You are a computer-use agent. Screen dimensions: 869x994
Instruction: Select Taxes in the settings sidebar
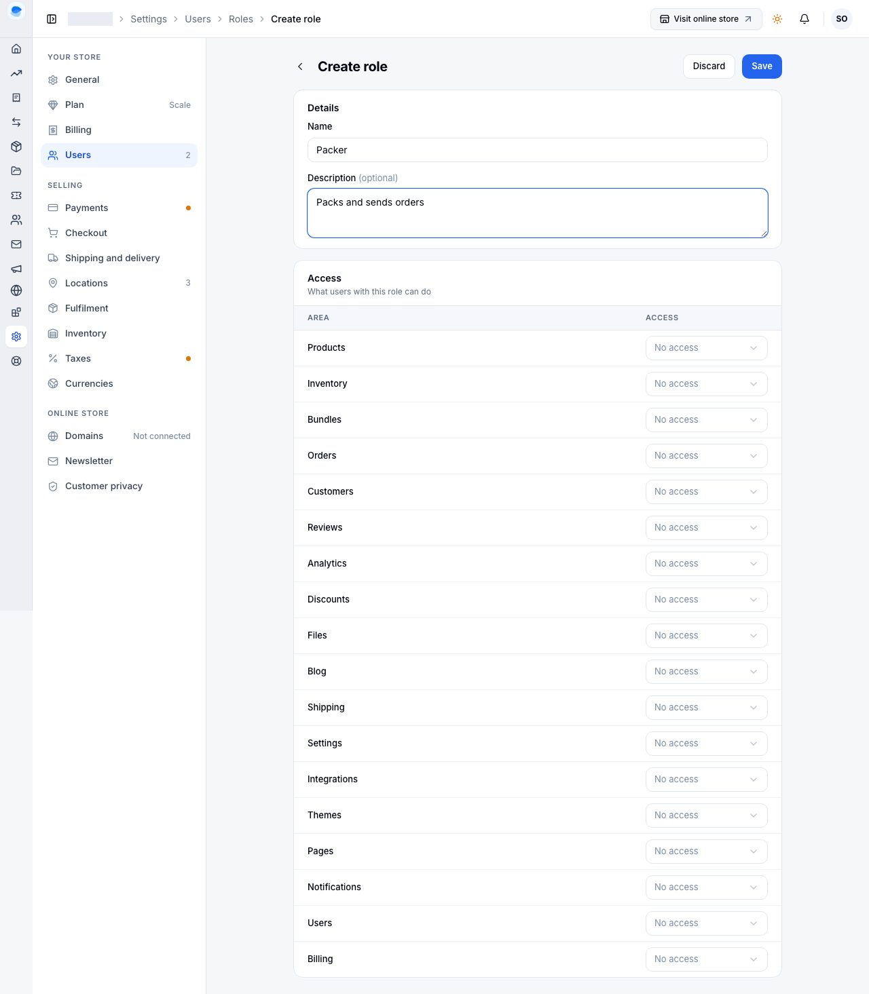[x=119, y=359]
